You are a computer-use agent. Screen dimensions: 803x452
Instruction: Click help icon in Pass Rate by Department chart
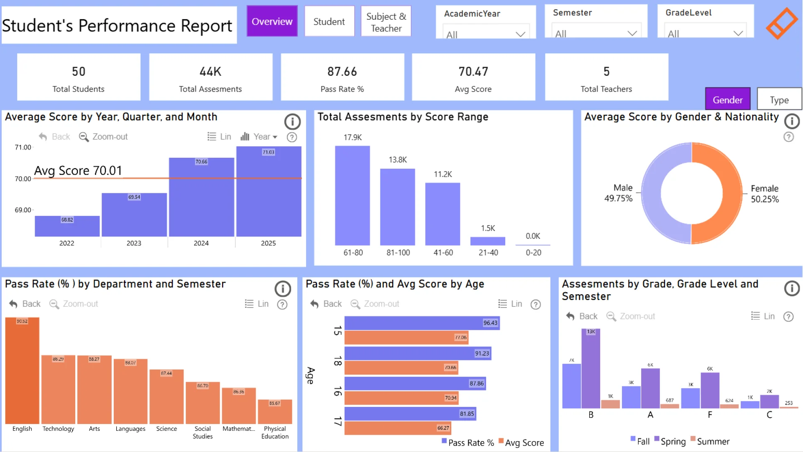coord(282,304)
